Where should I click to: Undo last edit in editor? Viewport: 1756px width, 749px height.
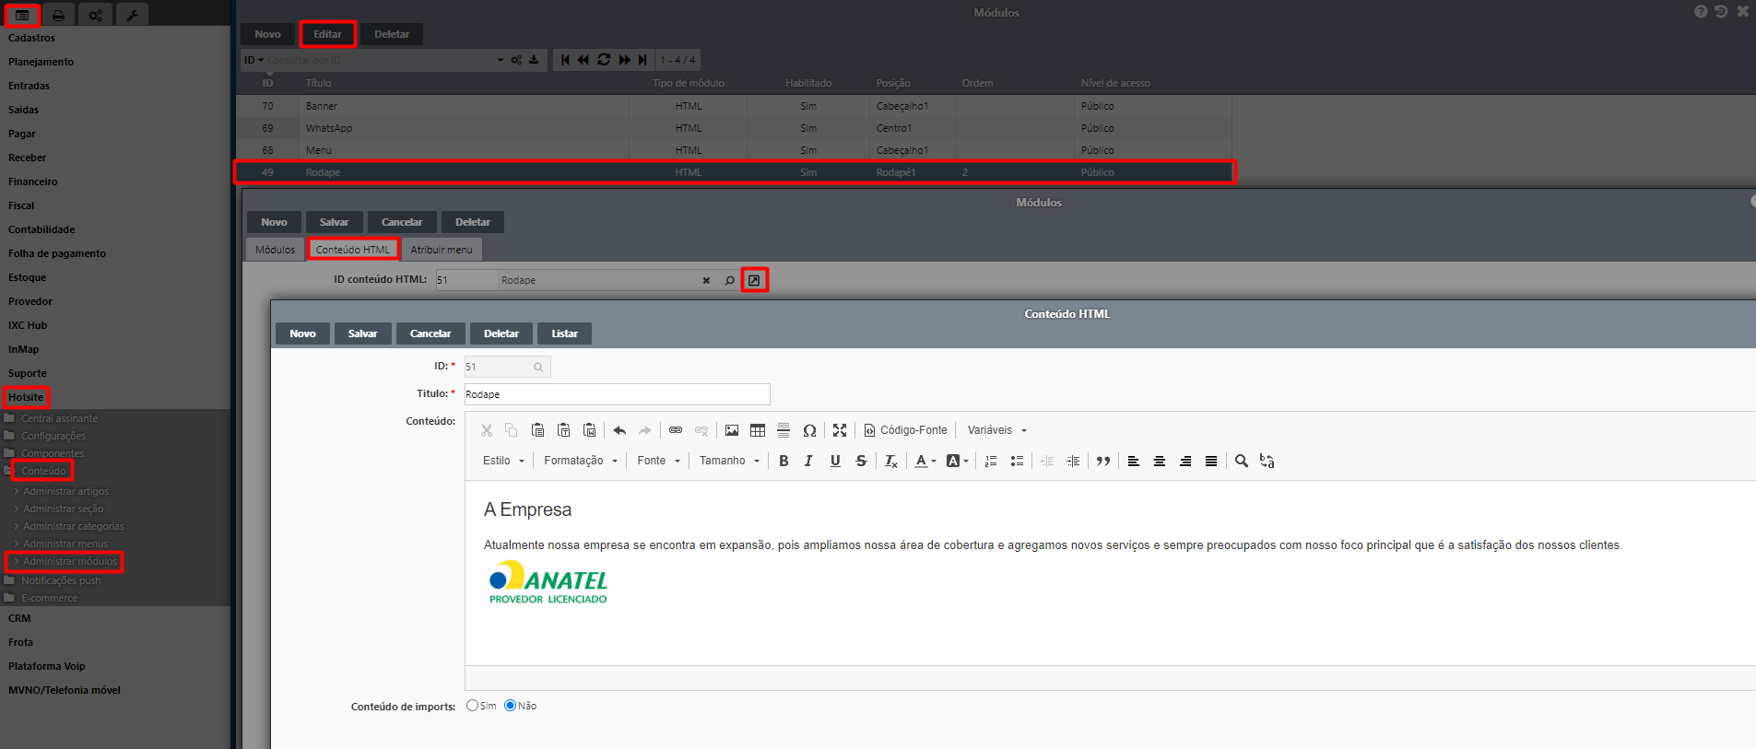click(x=619, y=430)
